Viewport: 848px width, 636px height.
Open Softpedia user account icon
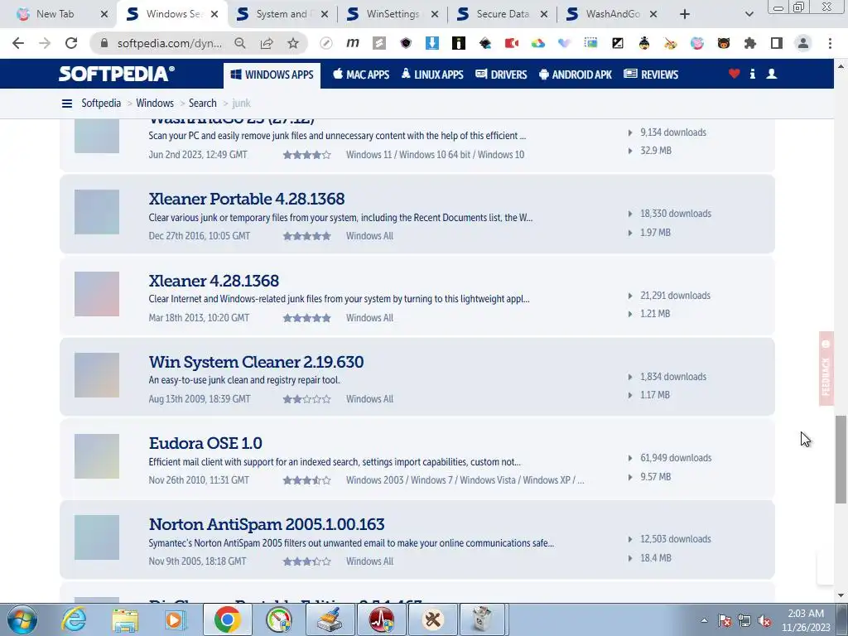point(772,74)
